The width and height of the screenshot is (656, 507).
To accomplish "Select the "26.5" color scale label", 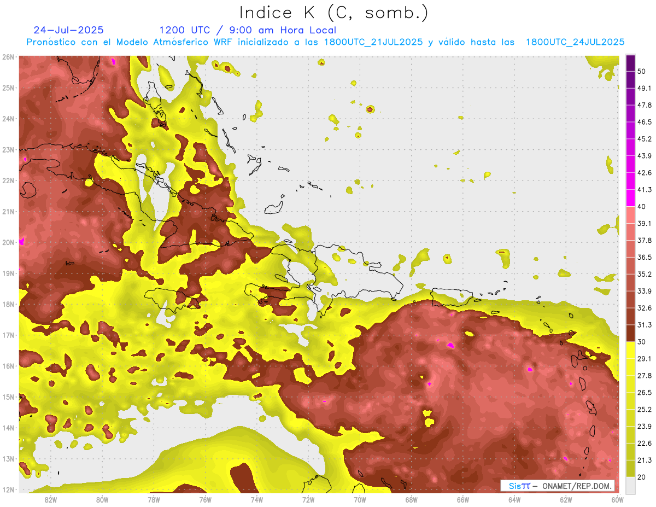I will (645, 393).
